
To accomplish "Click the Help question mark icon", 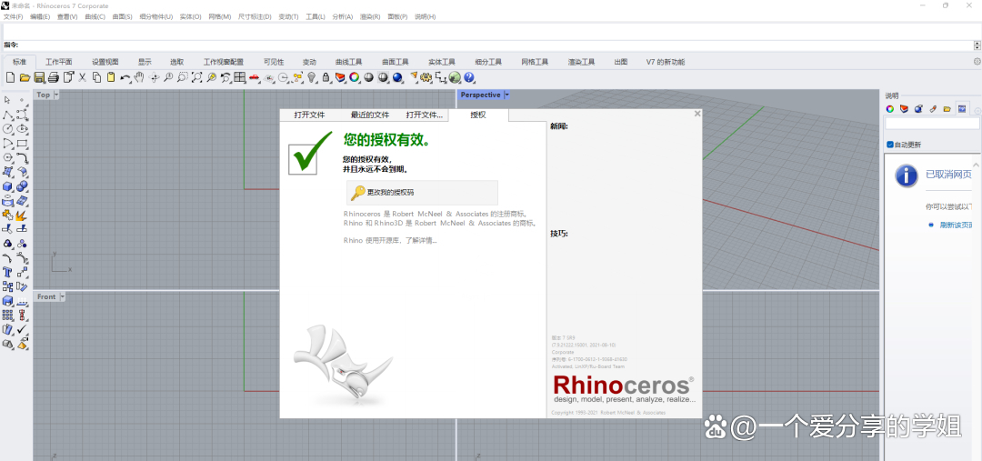I will (x=469, y=77).
